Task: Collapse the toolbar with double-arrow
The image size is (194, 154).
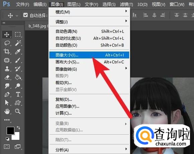Action: (4, 23)
